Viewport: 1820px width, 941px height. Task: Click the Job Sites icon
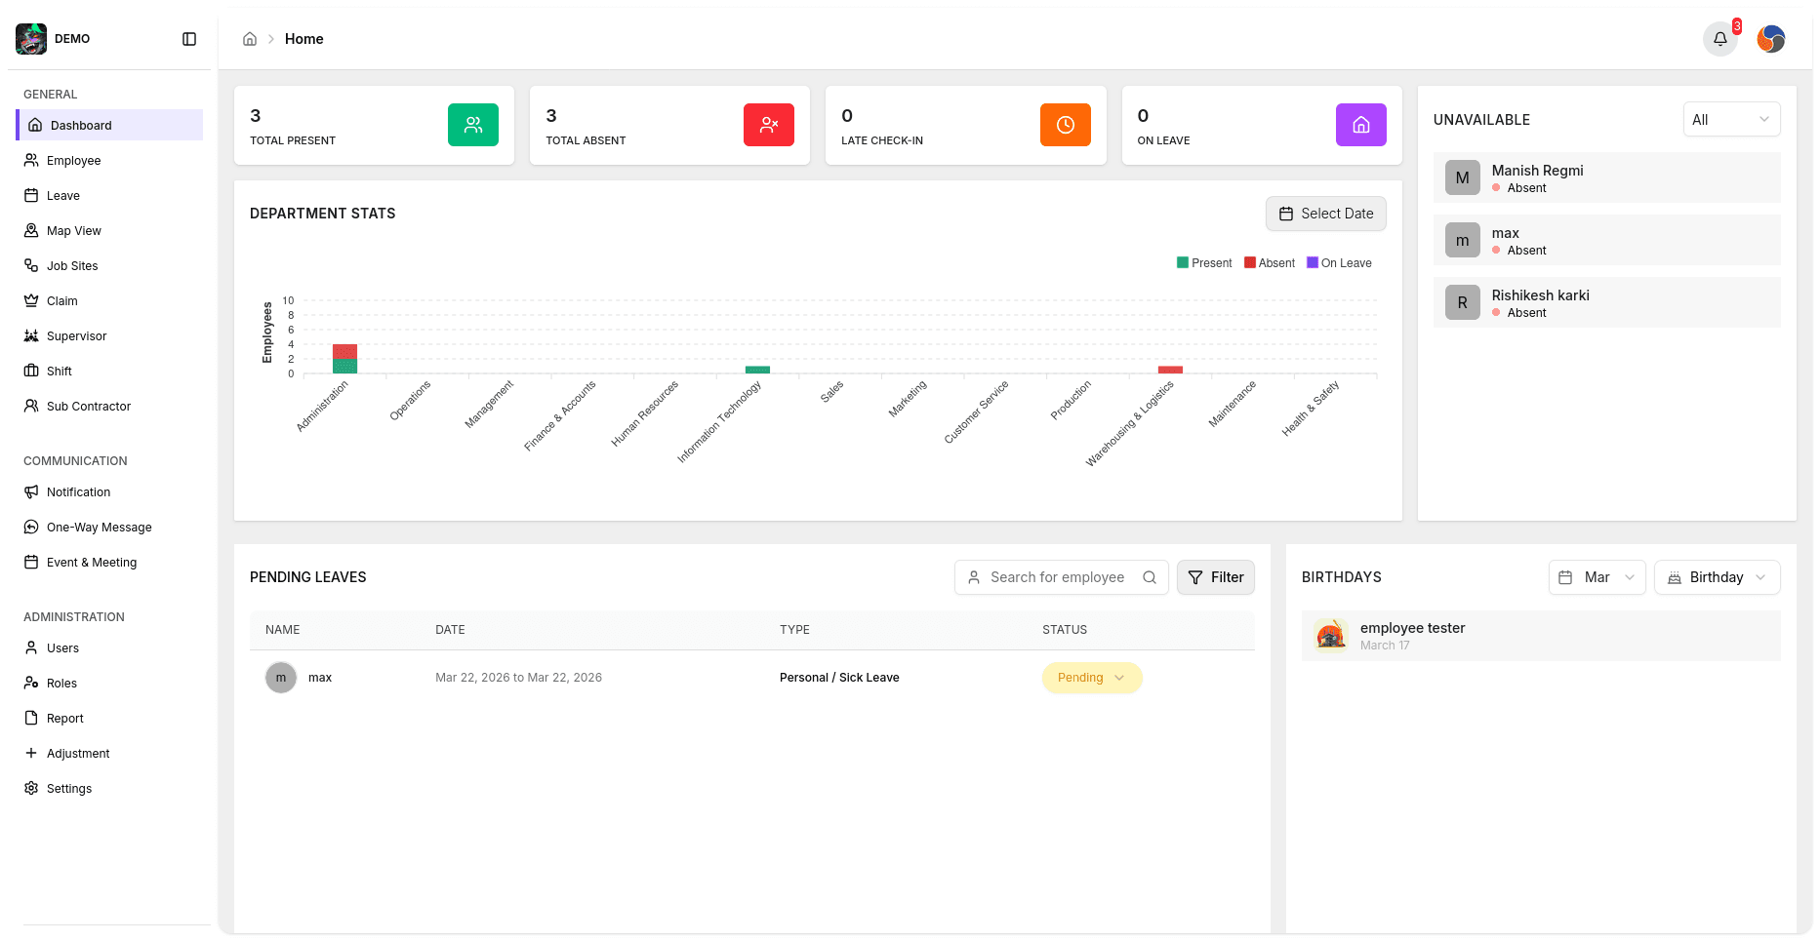(x=31, y=265)
